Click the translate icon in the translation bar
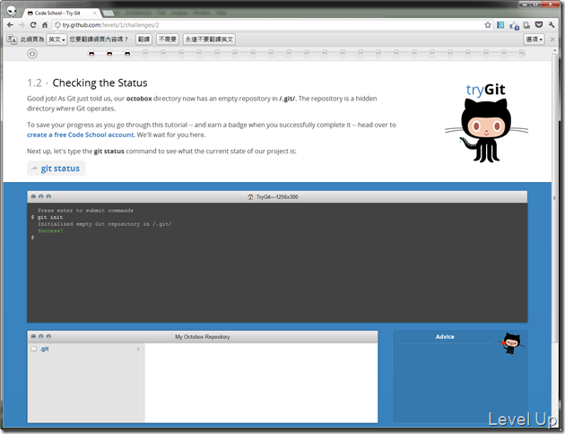 12,39
